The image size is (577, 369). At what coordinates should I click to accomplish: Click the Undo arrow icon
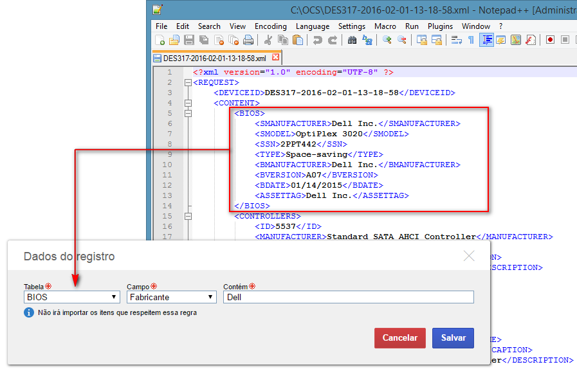pos(317,40)
